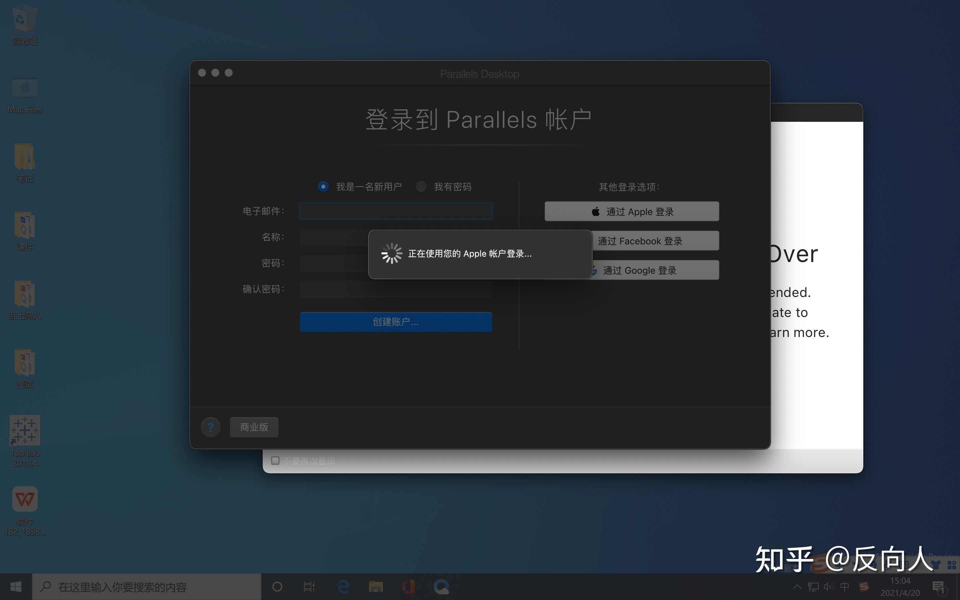The height and width of the screenshot is (600, 960).
Task: Open Cortana circle in the taskbar
Action: click(x=277, y=587)
